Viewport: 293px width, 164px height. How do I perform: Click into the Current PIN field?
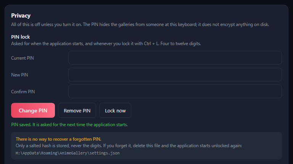[x=175, y=58]
